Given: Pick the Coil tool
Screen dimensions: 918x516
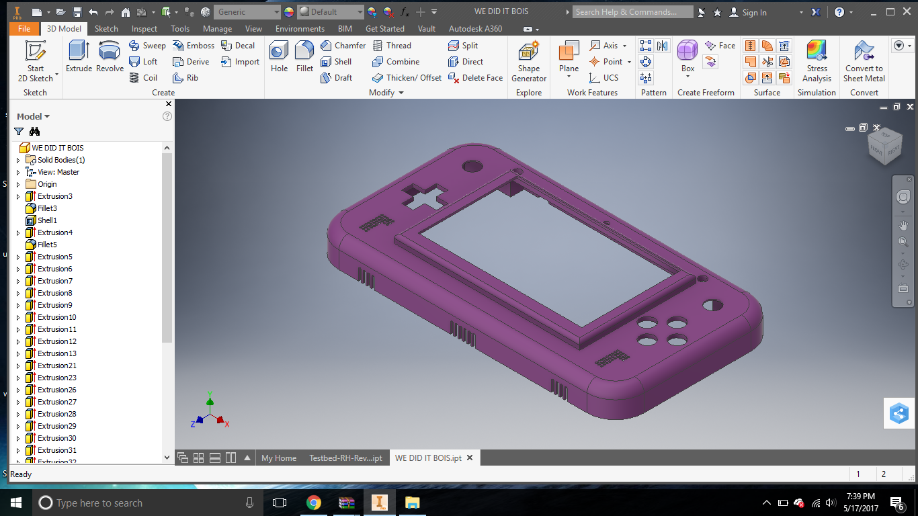Looking at the screenshot, I should click(143, 78).
